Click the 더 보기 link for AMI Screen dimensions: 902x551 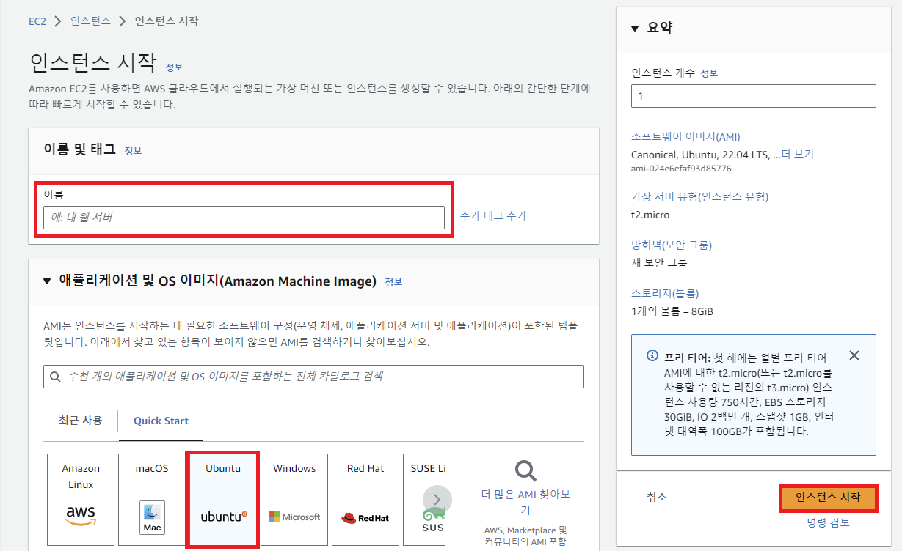pyautogui.click(x=797, y=155)
